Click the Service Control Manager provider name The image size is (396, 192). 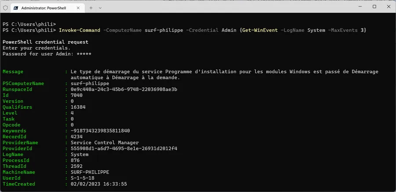click(105, 143)
